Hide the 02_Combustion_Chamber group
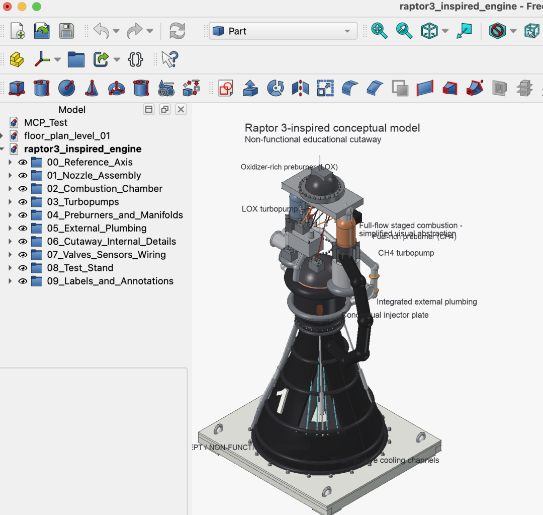This screenshot has width=543, height=515. 23,189
